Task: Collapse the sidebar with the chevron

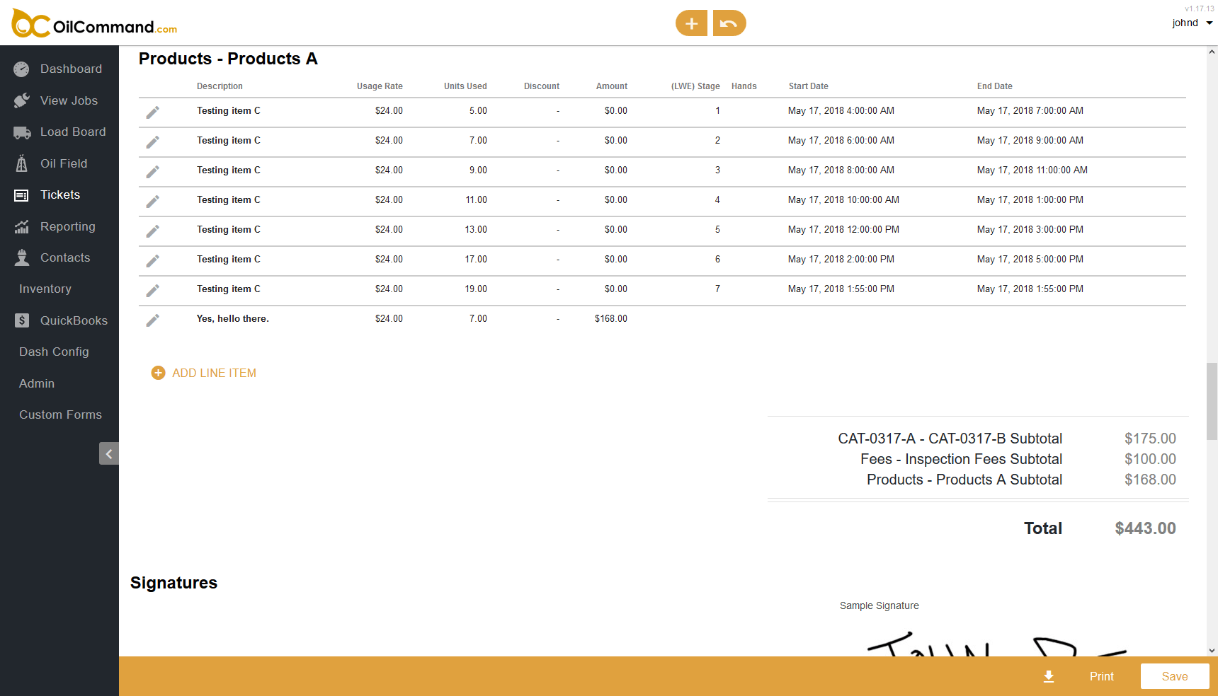Action: click(109, 453)
